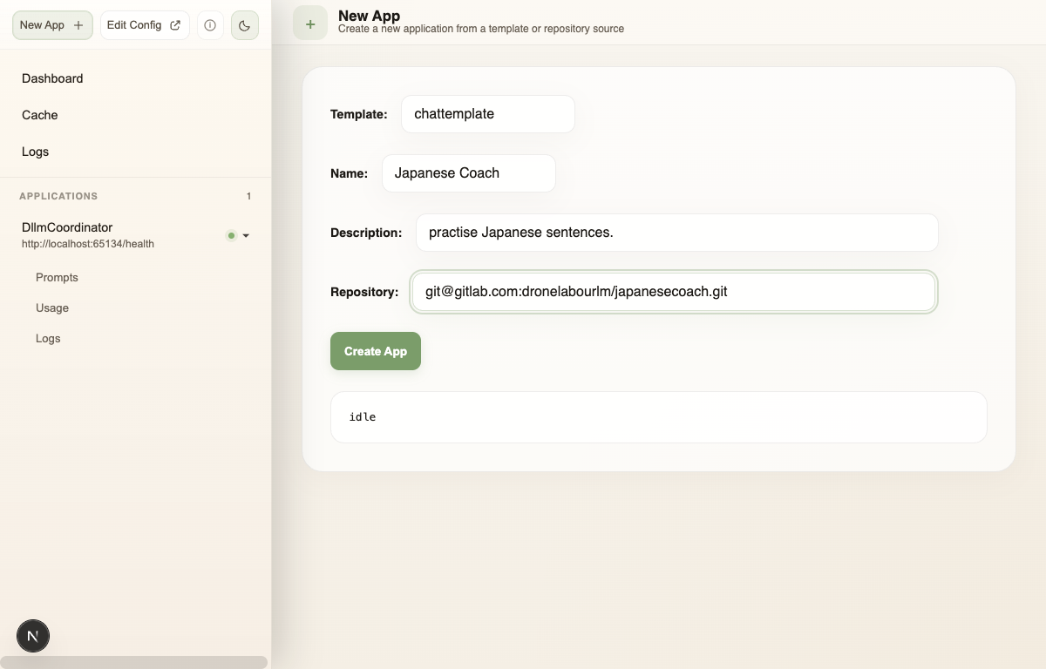Click the APPLICATIONS section heading

tap(58, 196)
